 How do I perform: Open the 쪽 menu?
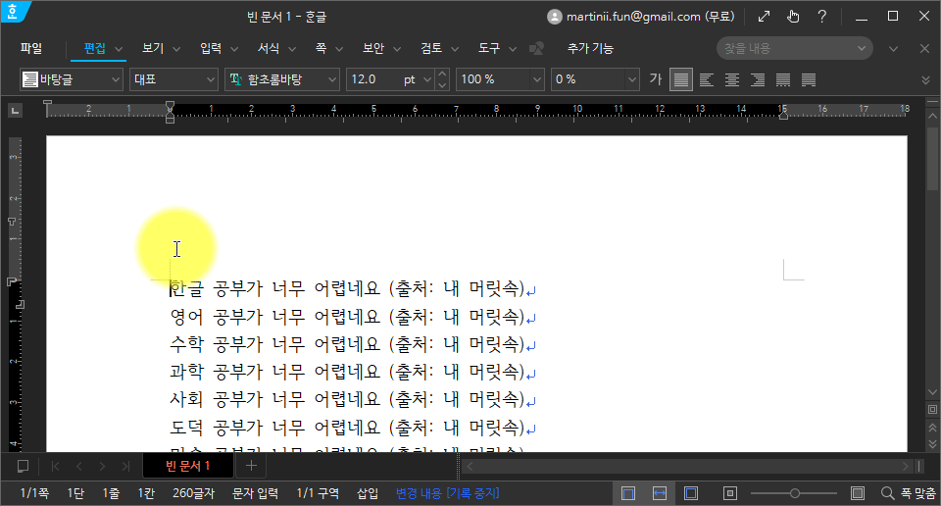322,48
